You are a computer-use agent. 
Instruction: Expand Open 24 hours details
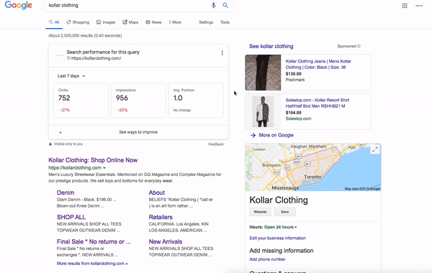tap(281, 227)
